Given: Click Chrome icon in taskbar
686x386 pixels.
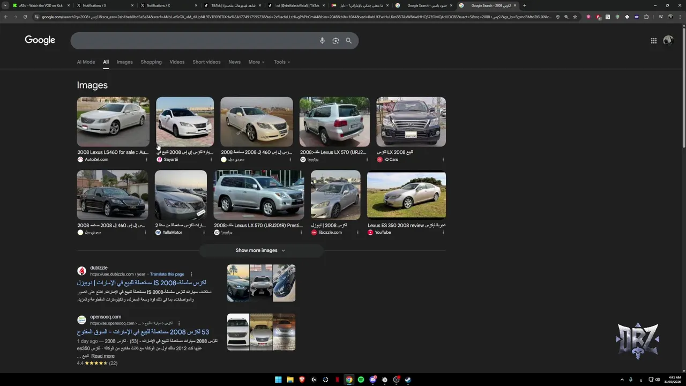Looking at the screenshot, I should 349,380.
